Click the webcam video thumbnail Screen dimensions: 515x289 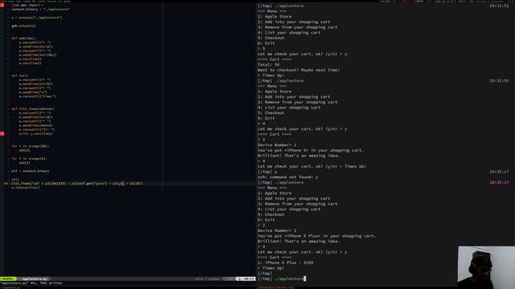(486, 267)
